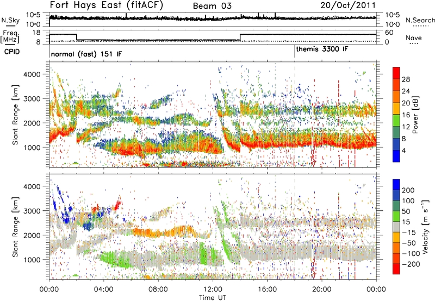Click '2000' tick in the velocity panel

[x=32, y=235]
